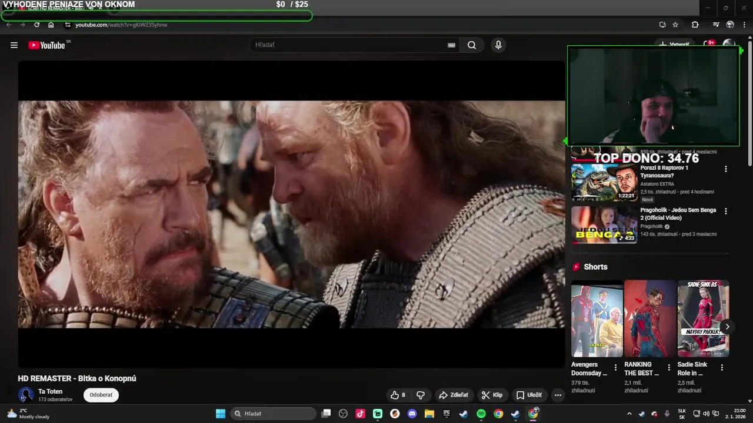This screenshot has height=423, width=753.
Task: Open the YouTube hamburger guide menu
Action: coord(14,45)
